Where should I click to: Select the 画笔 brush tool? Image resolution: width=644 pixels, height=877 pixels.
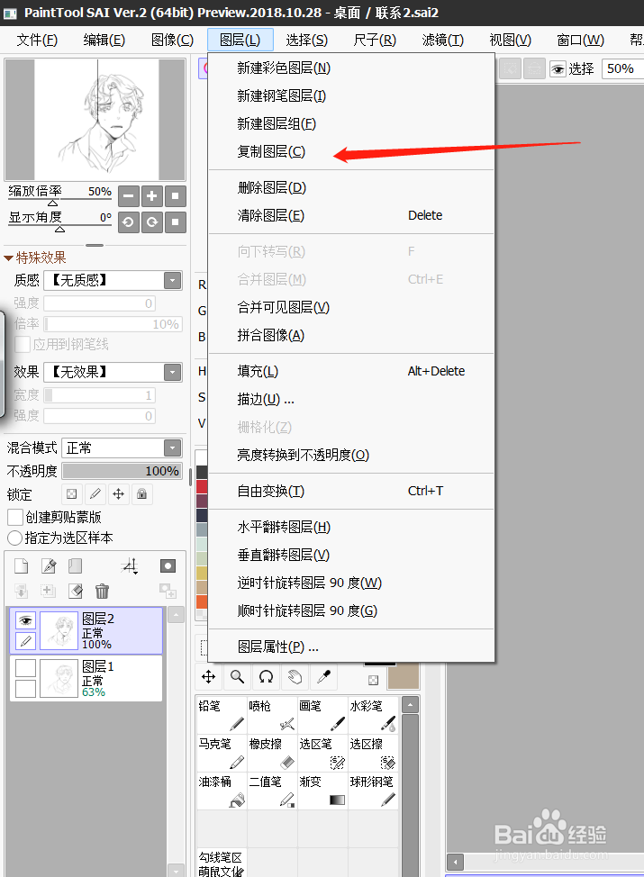pos(322,715)
